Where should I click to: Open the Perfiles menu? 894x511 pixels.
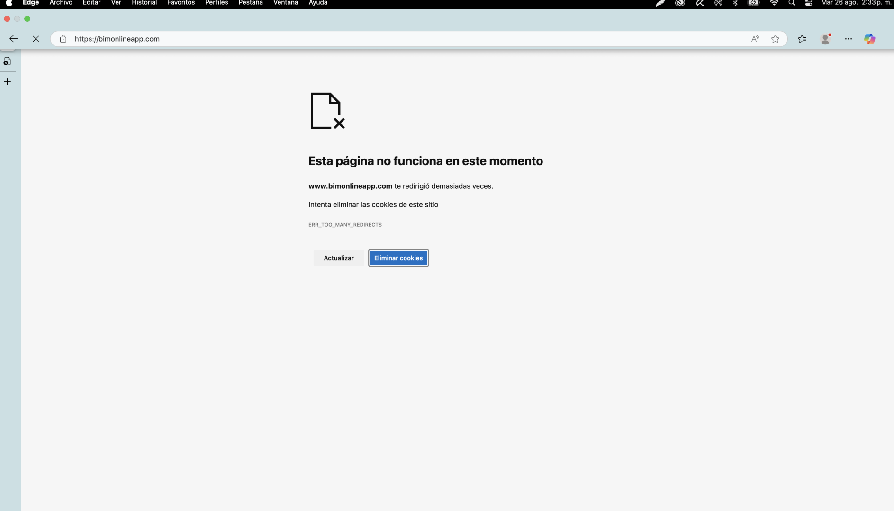(x=216, y=3)
